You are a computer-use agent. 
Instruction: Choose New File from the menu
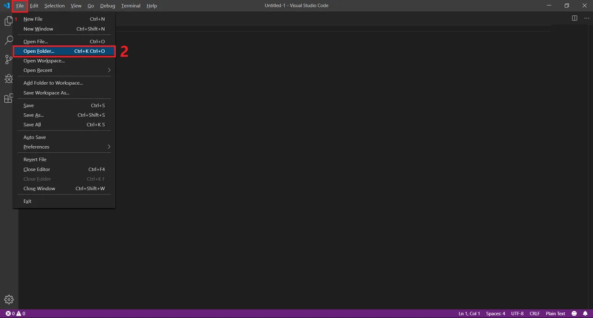pos(64,19)
